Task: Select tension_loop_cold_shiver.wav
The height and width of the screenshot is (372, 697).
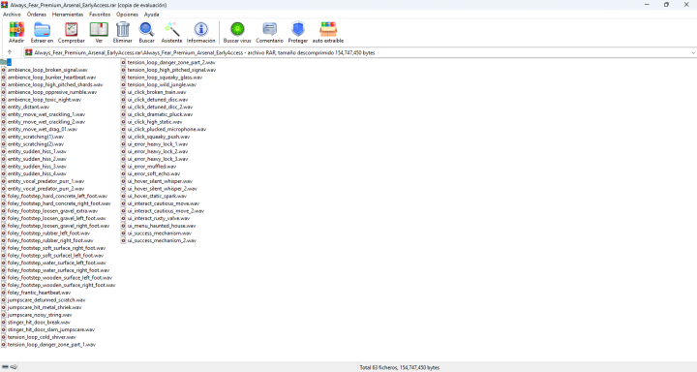Action: [x=39, y=337]
